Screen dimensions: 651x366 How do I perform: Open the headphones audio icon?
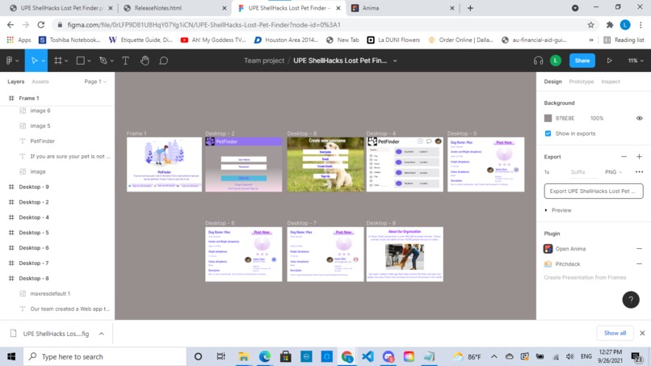(x=538, y=61)
